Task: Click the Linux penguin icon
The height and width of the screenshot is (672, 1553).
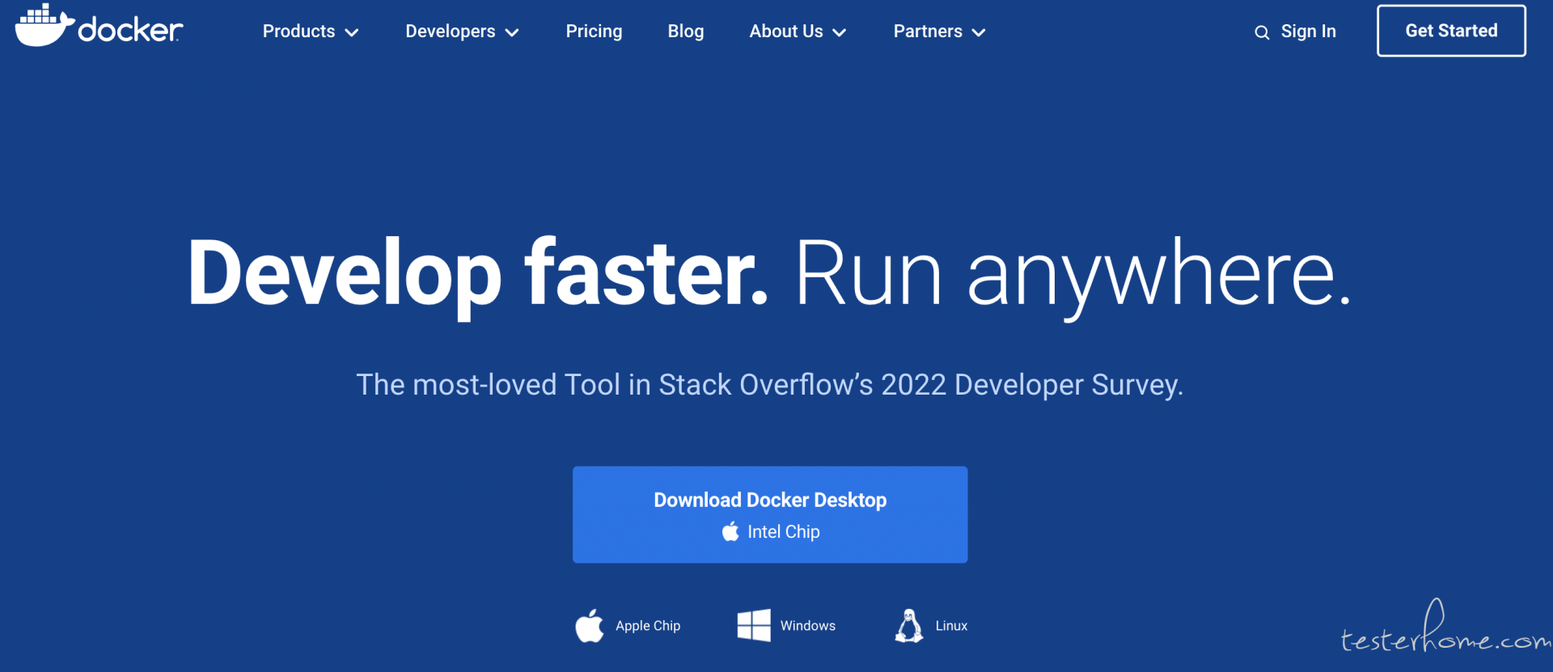Action: pyautogui.click(x=909, y=625)
